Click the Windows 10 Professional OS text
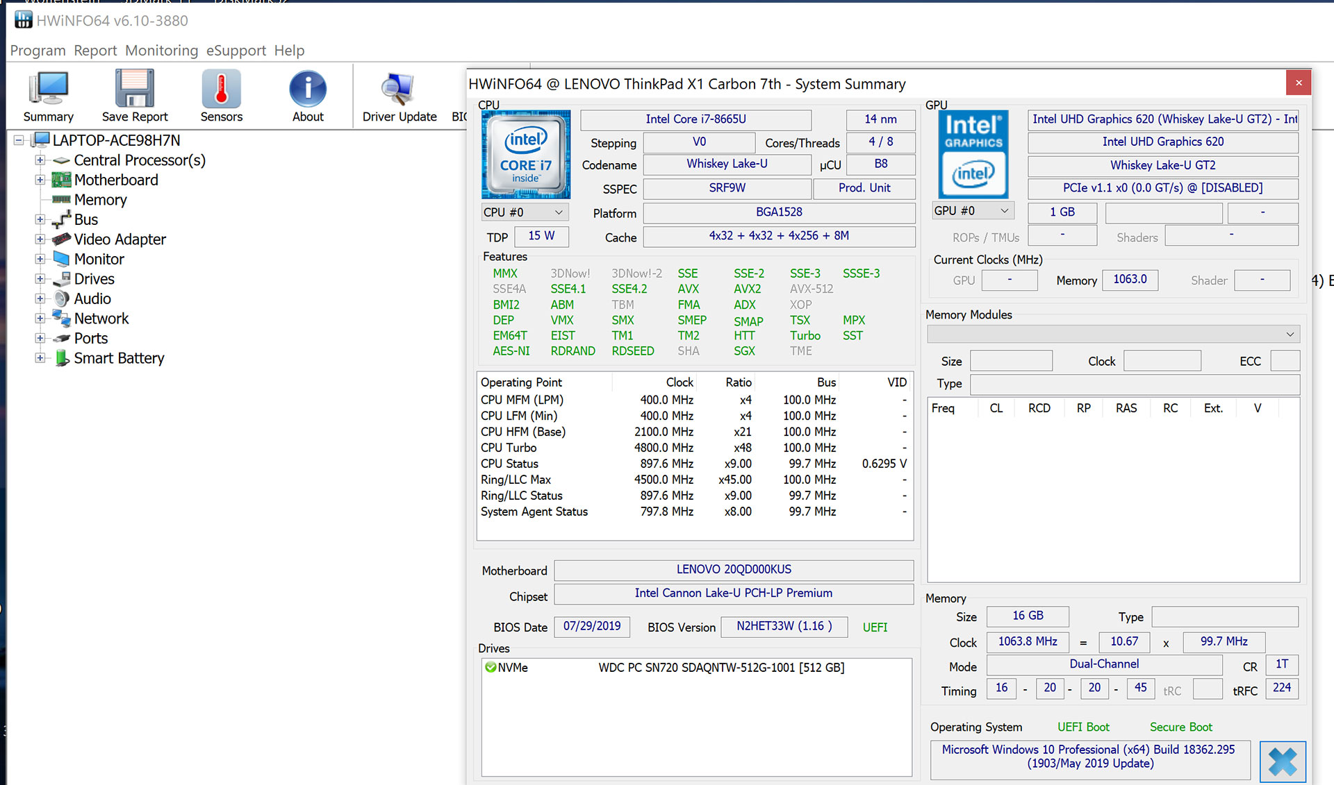Screen dimensions: 1334x785 pyautogui.click(x=1089, y=757)
